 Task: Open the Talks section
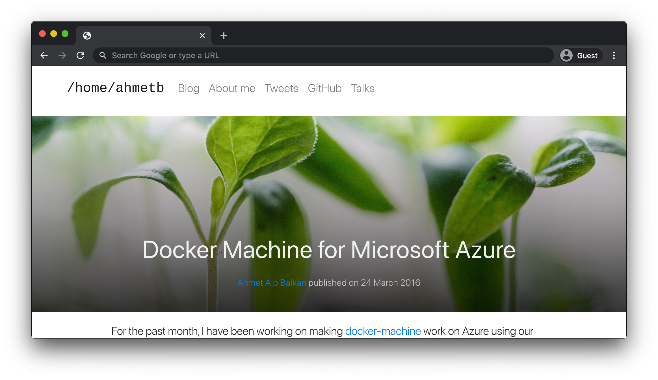[363, 88]
